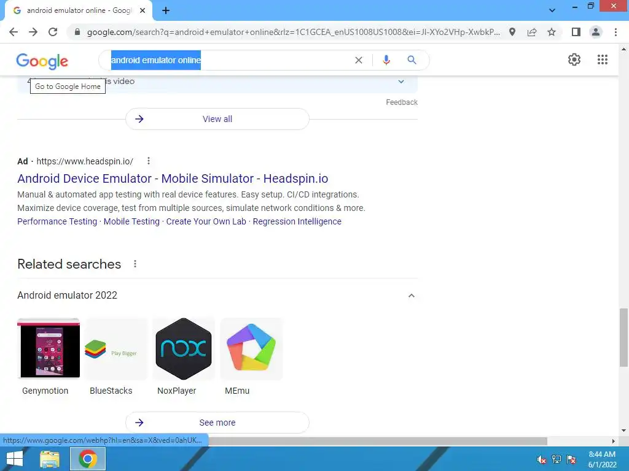Open Performance Testing sitelink
The width and height of the screenshot is (629, 471).
[57, 221]
